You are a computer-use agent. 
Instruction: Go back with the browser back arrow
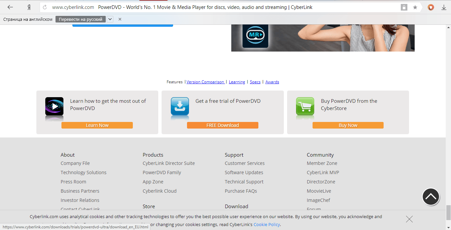pyautogui.click(x=10, y=7)
